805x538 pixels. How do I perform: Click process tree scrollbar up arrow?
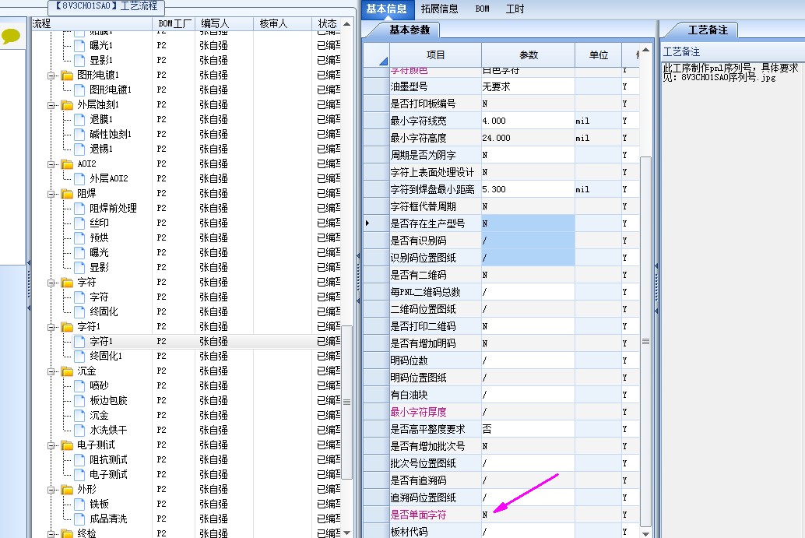(x=347, y=24)
